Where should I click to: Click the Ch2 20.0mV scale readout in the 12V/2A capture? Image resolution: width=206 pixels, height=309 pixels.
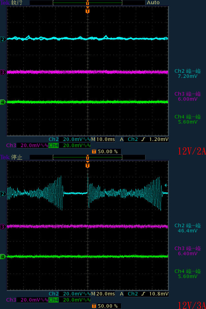(70, 139)
